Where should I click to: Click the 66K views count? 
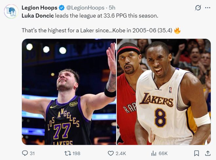click(163, 153)
